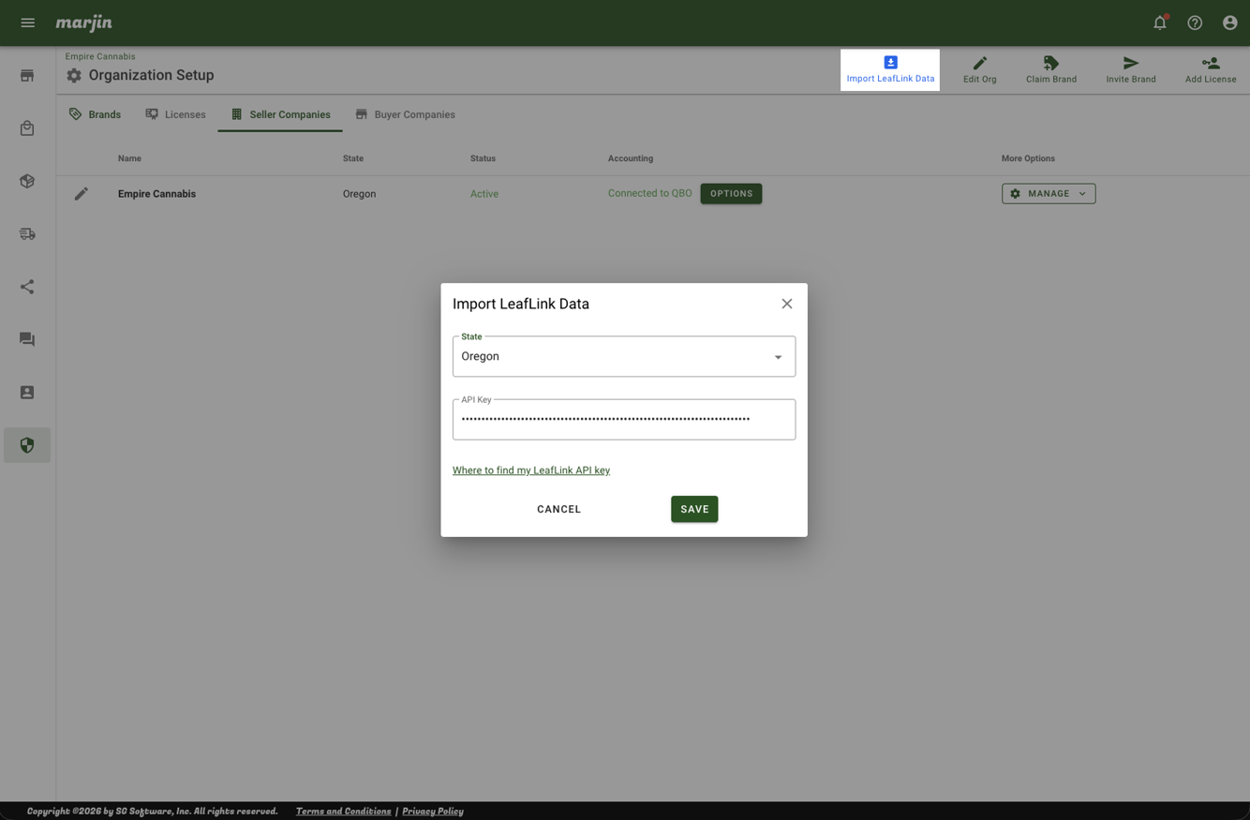This screenshot has width=1250, height=820.
Task: Open the package box icon in the sidebar
Action: tap(27, 181)
